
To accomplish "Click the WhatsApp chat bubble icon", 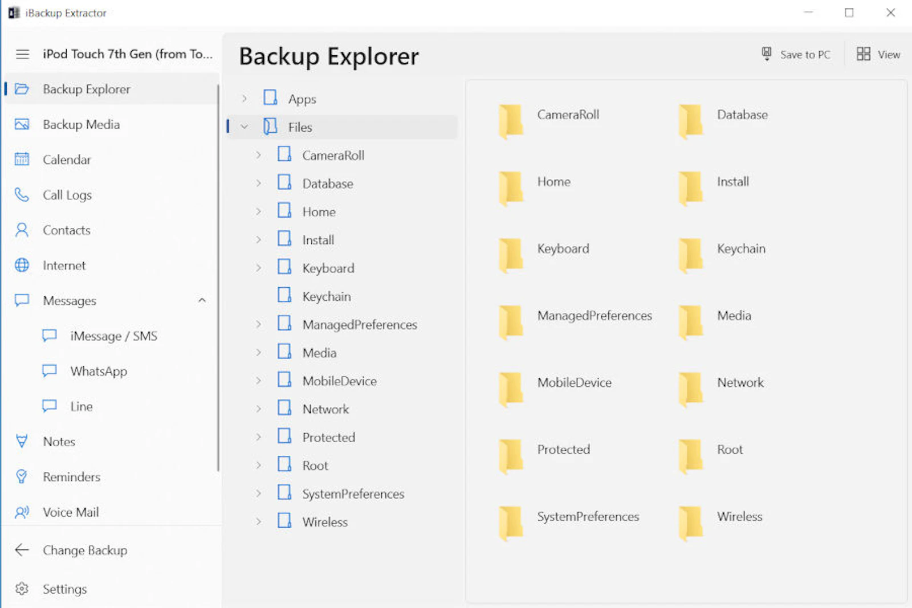I will point(50,371).
